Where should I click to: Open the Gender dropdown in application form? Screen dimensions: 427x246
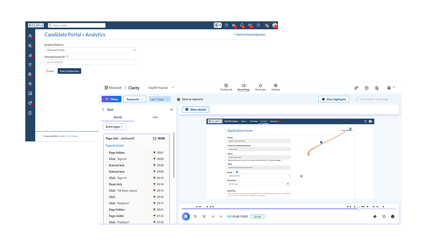[259, 176]
